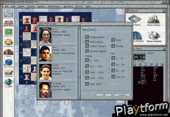Click the red knight on b8
Screen dimensions: 170x117
coord(35,20)
